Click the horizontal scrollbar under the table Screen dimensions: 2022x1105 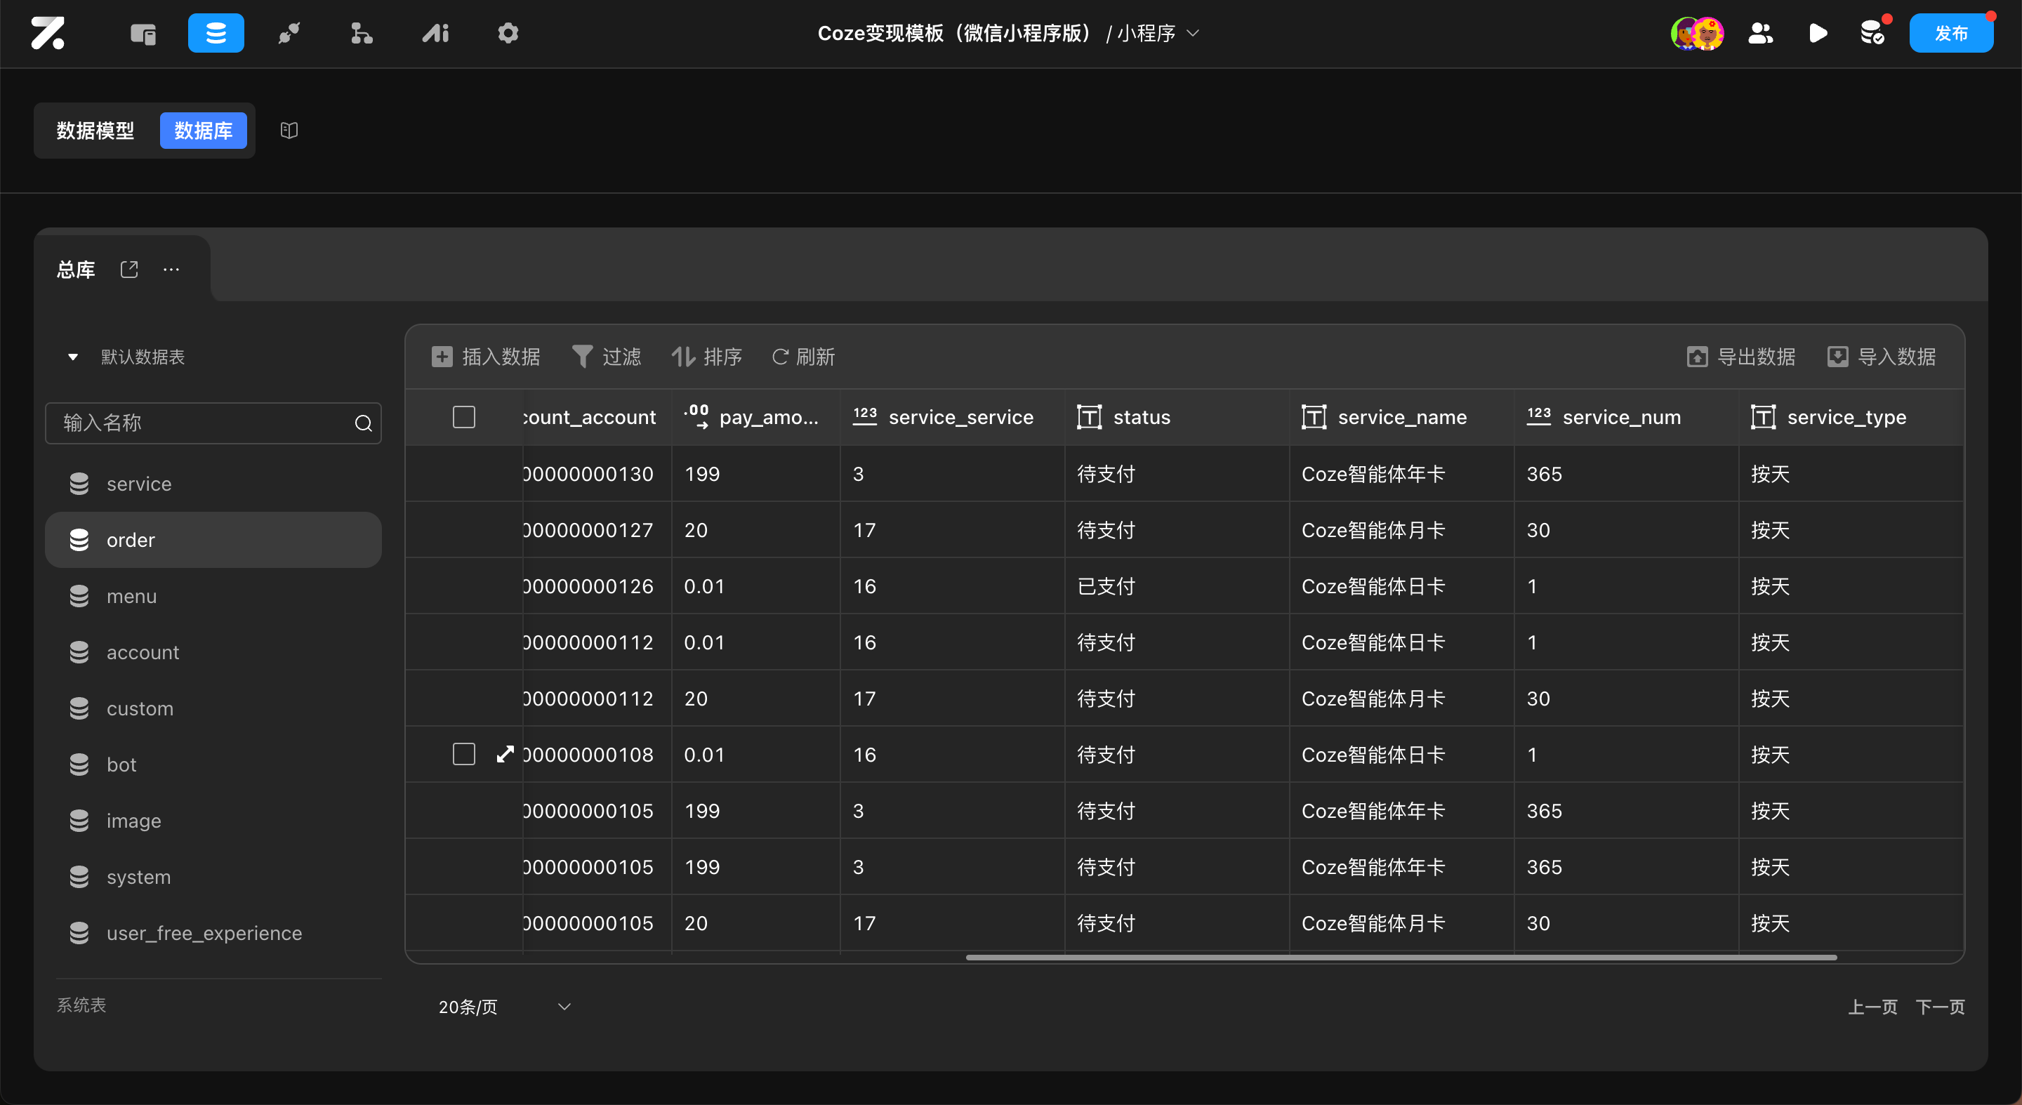1401,958
